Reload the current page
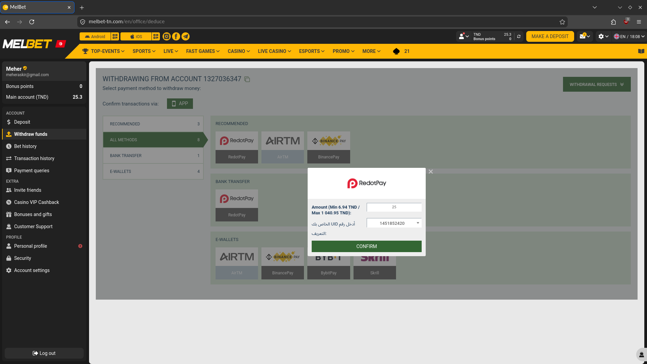Viewport: 647px width, 364px height. (x=32, y=22)
